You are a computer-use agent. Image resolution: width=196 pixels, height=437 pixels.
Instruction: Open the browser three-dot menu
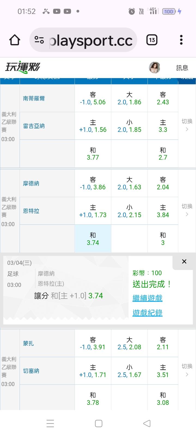coord(181,40)
